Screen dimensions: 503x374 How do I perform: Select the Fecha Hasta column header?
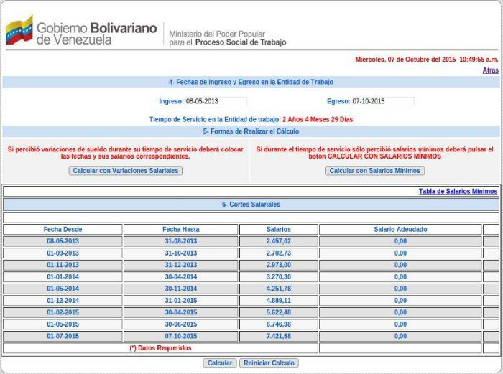click(181, 230)
